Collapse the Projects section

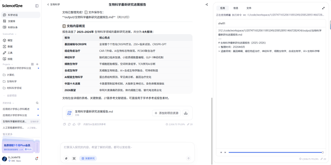pos(8,65)
